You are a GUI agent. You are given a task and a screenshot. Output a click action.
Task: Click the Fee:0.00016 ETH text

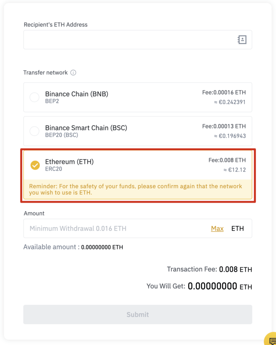point(224,92)
